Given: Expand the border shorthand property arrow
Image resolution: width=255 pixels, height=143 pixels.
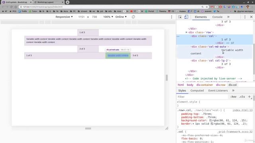Looking at the screenshot, I should point(193,124).
